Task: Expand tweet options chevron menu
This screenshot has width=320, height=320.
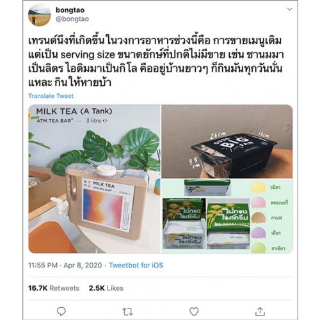Action: (x=289, y=9)
